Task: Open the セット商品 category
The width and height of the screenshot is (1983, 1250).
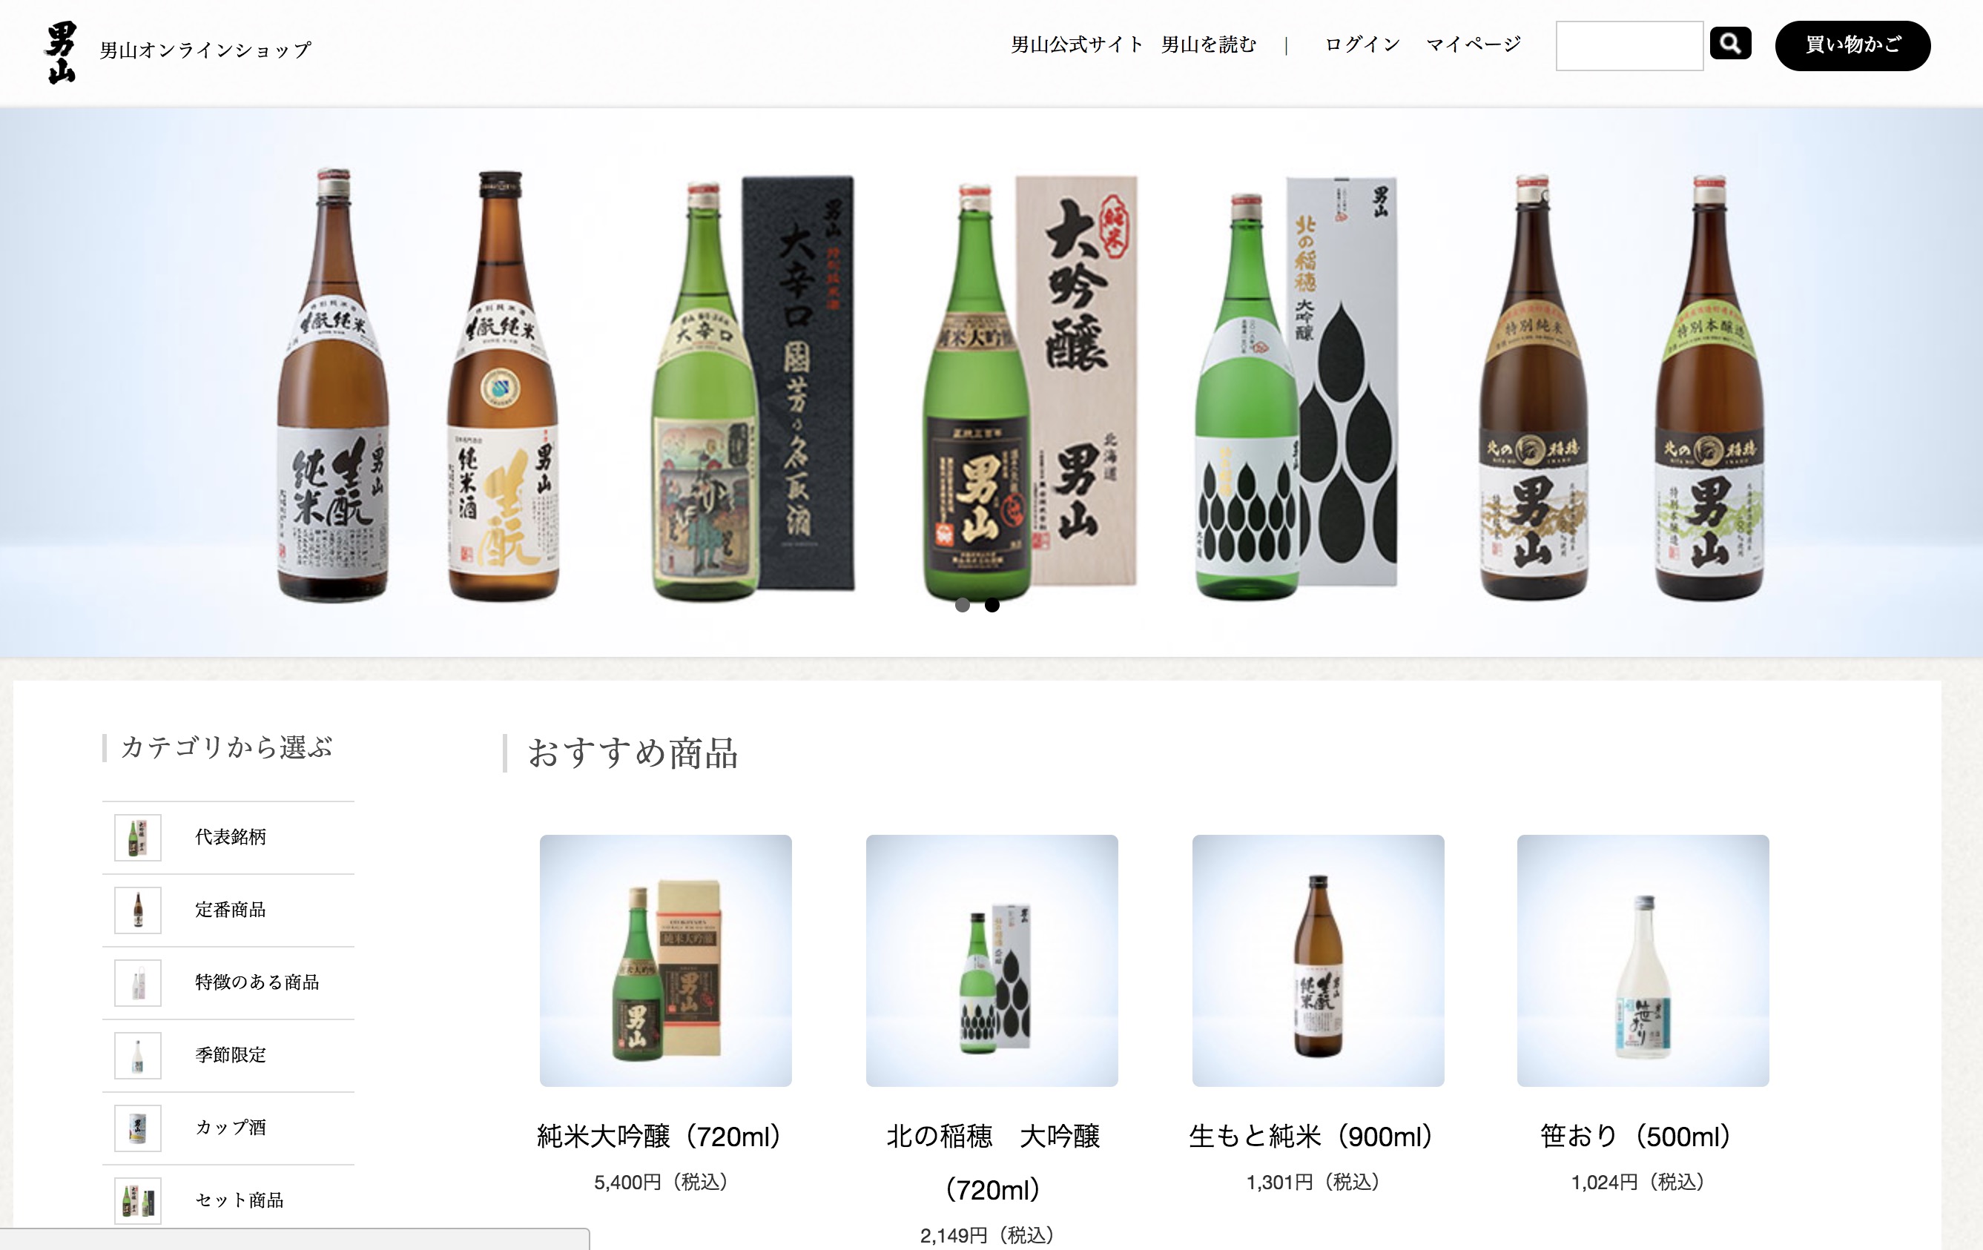Action: pos(228,1200)
